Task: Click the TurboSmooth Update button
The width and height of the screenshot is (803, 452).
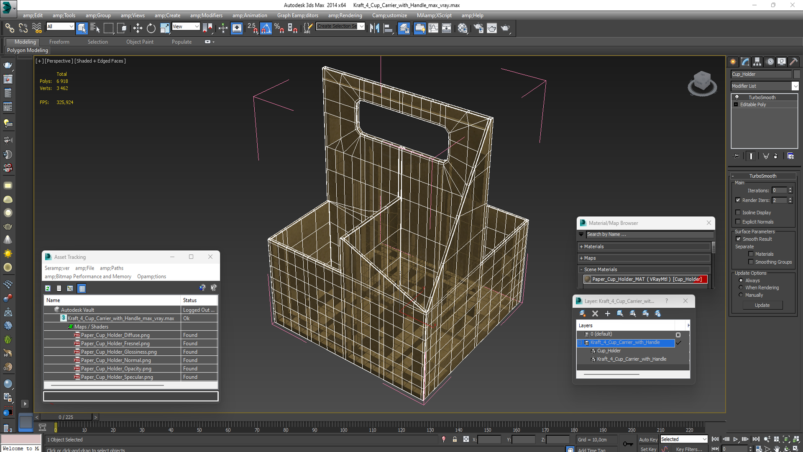Action: (x=762, y=305)
